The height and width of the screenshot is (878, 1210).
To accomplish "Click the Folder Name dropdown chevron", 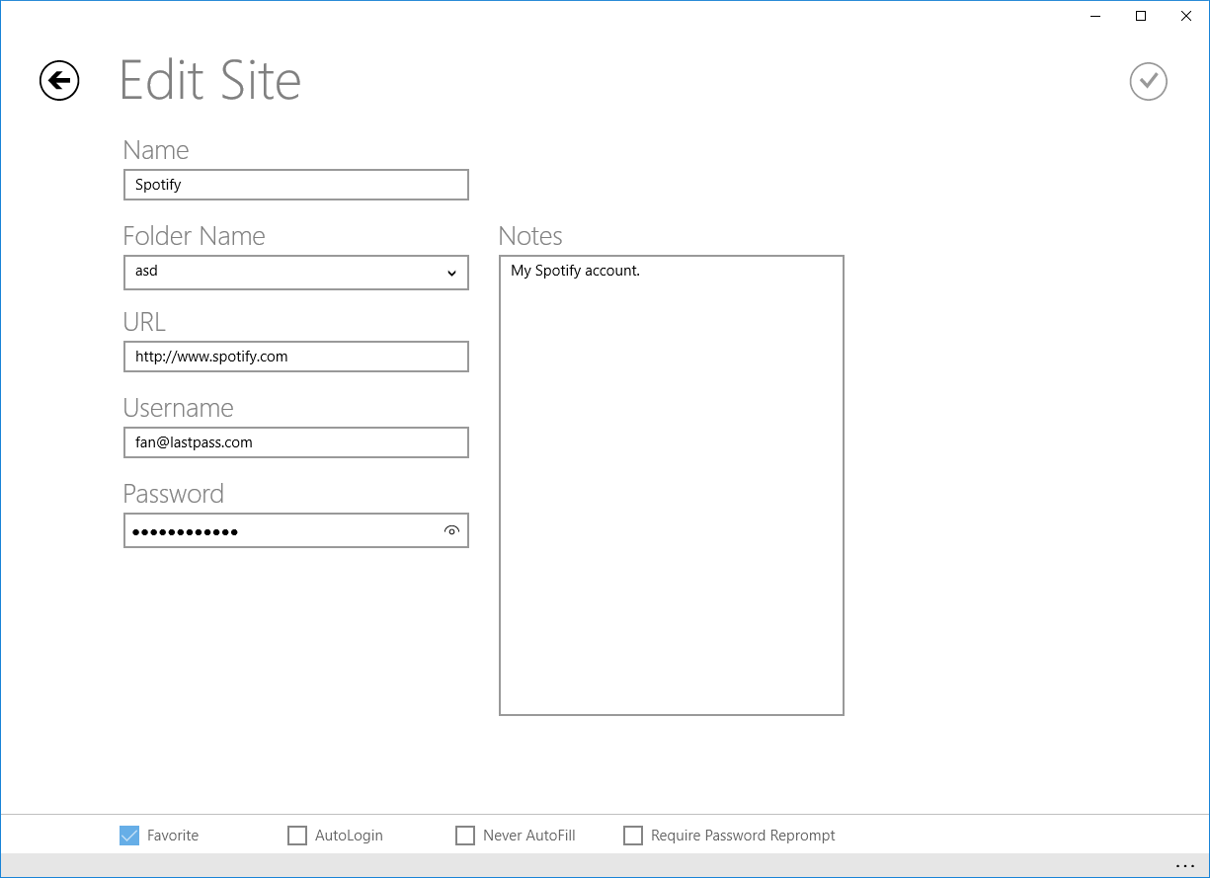I will (x=452, y=273).
